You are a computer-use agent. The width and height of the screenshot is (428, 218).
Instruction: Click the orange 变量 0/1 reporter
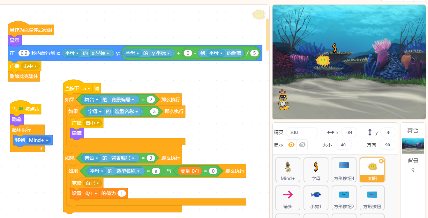point(190,171)
